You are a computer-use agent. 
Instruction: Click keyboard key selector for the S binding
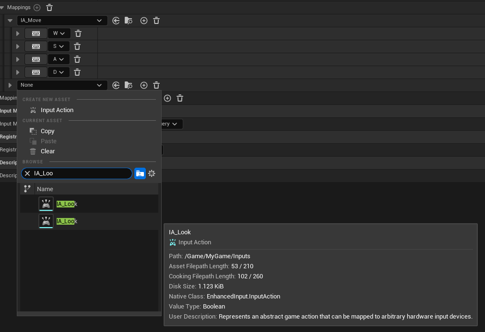click(36, 46)
